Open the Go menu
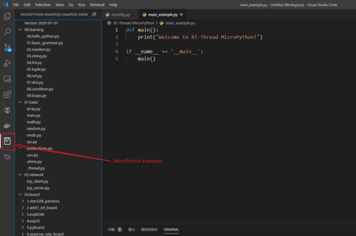 click(x=71, y=5)
